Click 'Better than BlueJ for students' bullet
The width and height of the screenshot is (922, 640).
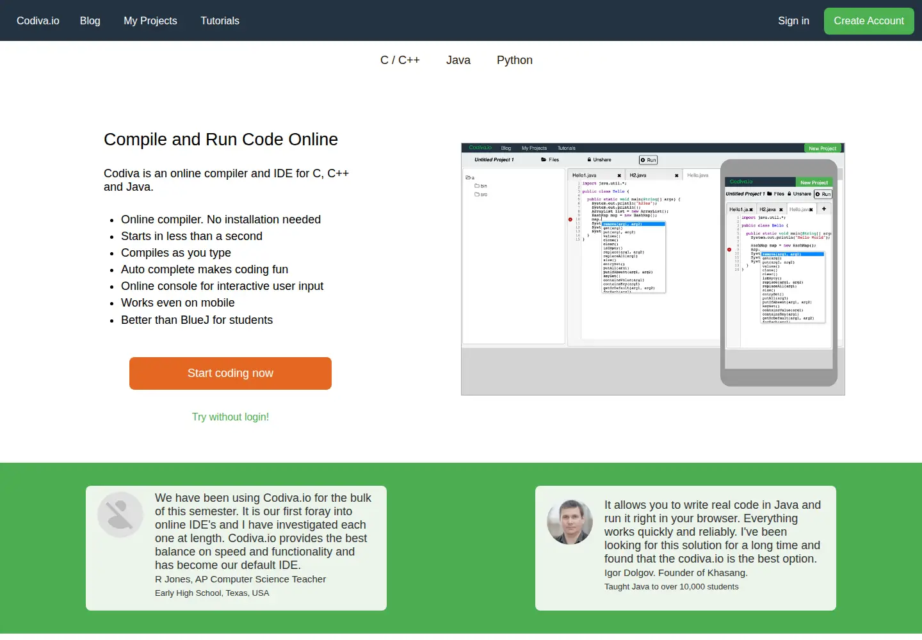tap(197, 320)
